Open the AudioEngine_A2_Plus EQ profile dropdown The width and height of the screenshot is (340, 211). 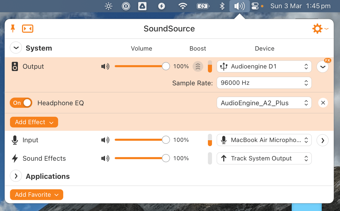264,103
